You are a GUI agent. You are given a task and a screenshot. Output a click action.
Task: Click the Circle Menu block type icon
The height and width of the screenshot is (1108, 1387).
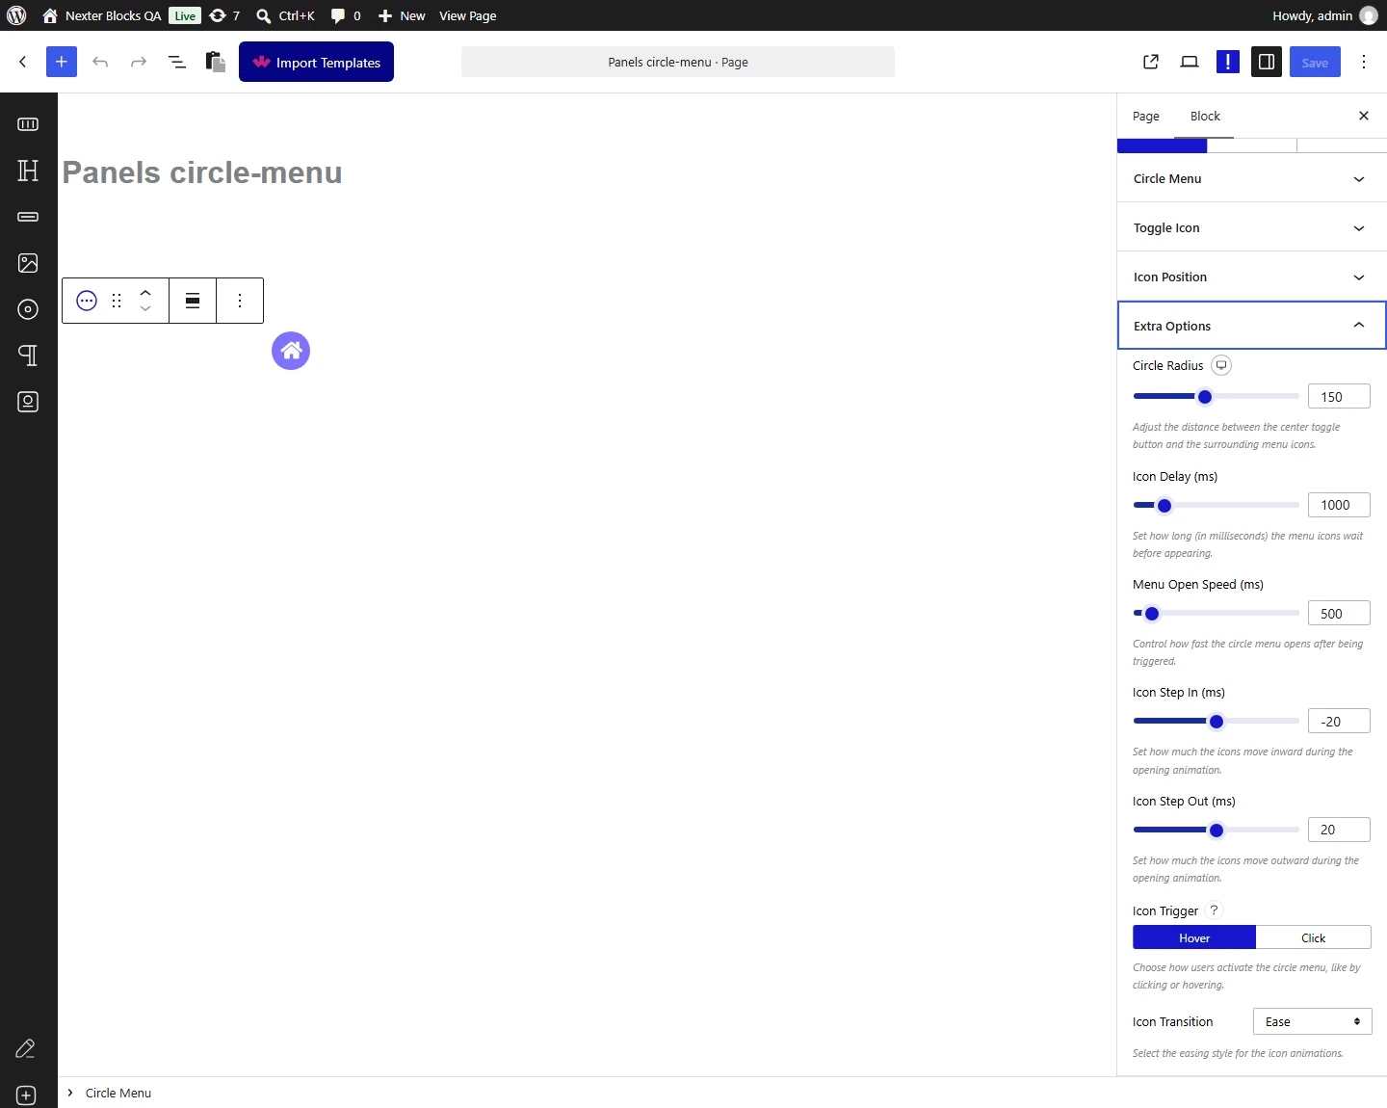click(87, 301)
